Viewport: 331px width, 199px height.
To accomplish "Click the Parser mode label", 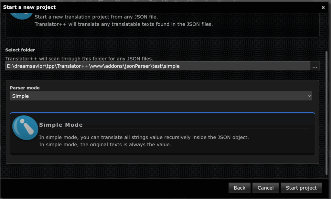I will [25, 88].
